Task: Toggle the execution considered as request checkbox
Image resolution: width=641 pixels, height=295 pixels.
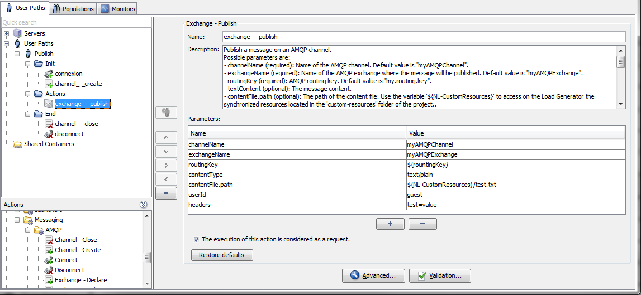Action: tap(196, 239)
